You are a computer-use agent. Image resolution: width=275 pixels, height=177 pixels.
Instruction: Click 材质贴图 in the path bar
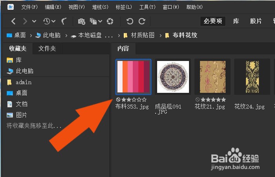pos(139,35)
